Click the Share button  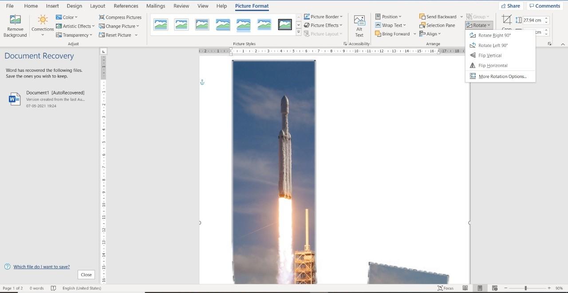point(510,6)
